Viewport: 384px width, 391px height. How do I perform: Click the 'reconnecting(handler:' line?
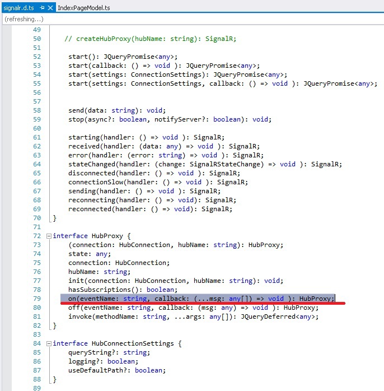coord(152,200)
